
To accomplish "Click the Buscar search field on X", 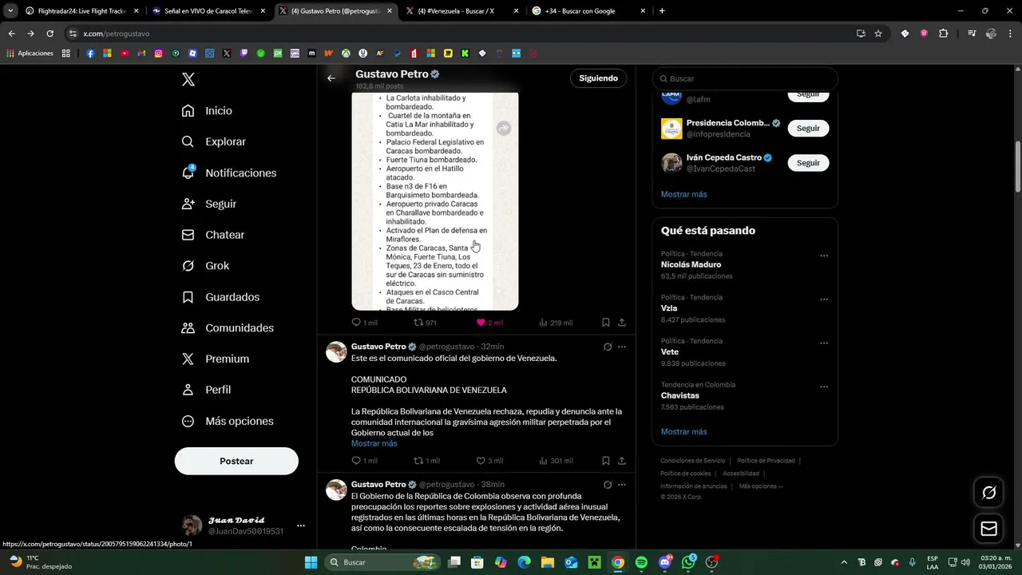I will point(745,78).
